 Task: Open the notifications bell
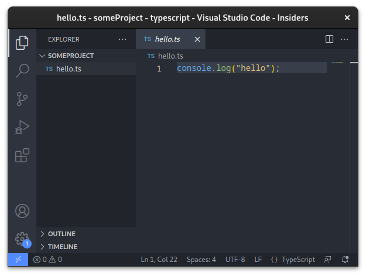[346, 260]
